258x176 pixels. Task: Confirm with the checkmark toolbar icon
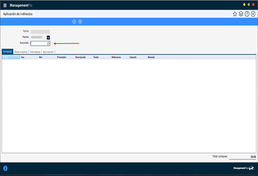[74, 22]
